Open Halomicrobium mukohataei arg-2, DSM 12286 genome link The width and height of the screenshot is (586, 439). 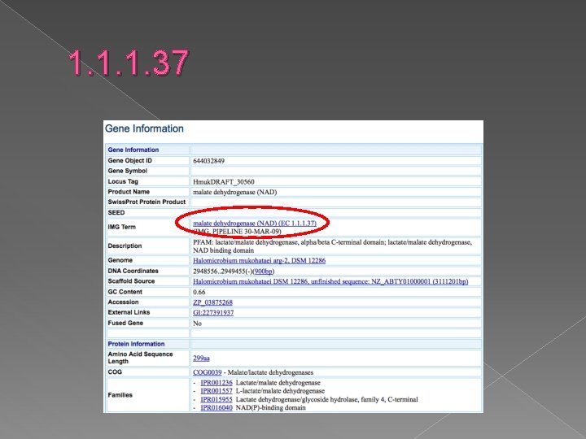coord(259,260)
